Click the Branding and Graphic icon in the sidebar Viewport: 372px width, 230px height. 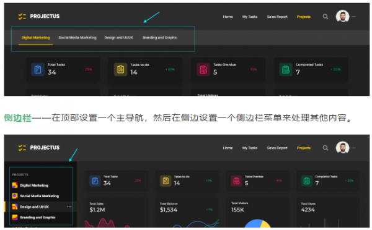click(x=15, y=217)
